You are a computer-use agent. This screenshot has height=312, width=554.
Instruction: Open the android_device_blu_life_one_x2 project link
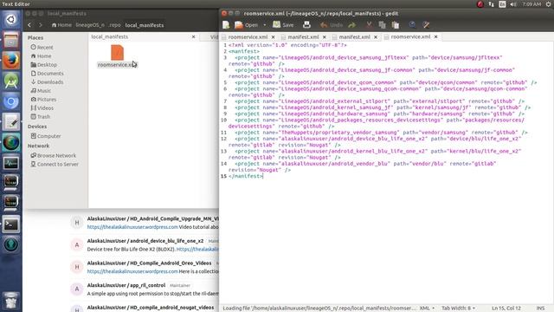pyautogui.click(x=145, y=241)
